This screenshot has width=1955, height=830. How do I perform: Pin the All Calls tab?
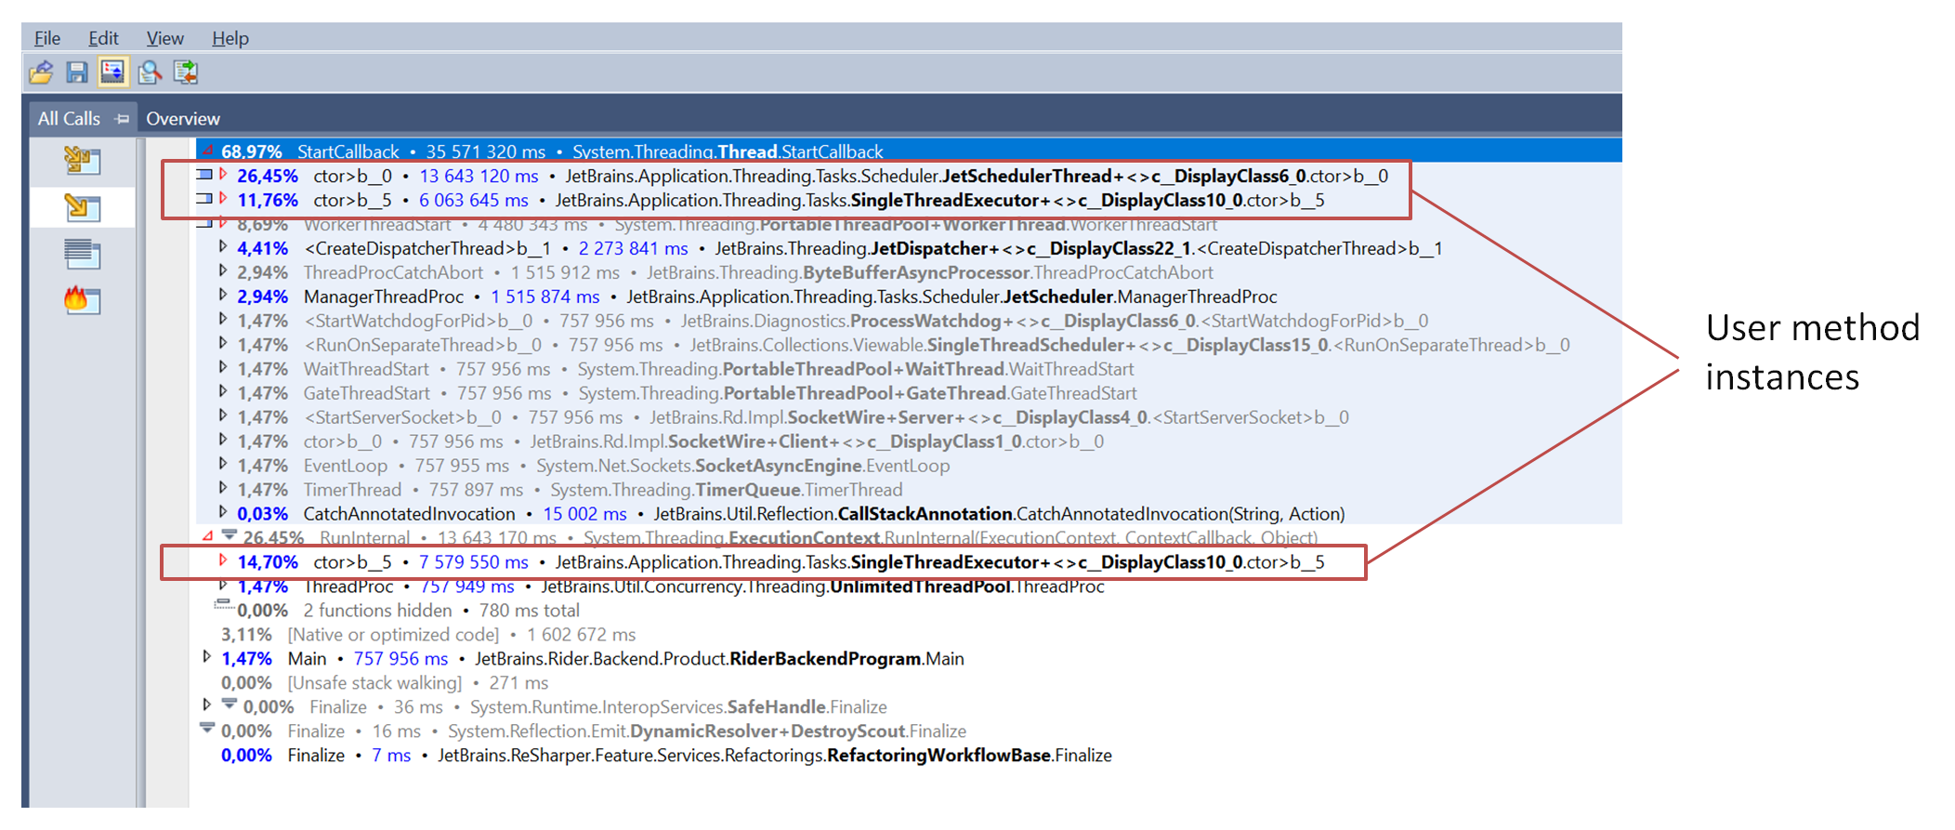[122, 119]
